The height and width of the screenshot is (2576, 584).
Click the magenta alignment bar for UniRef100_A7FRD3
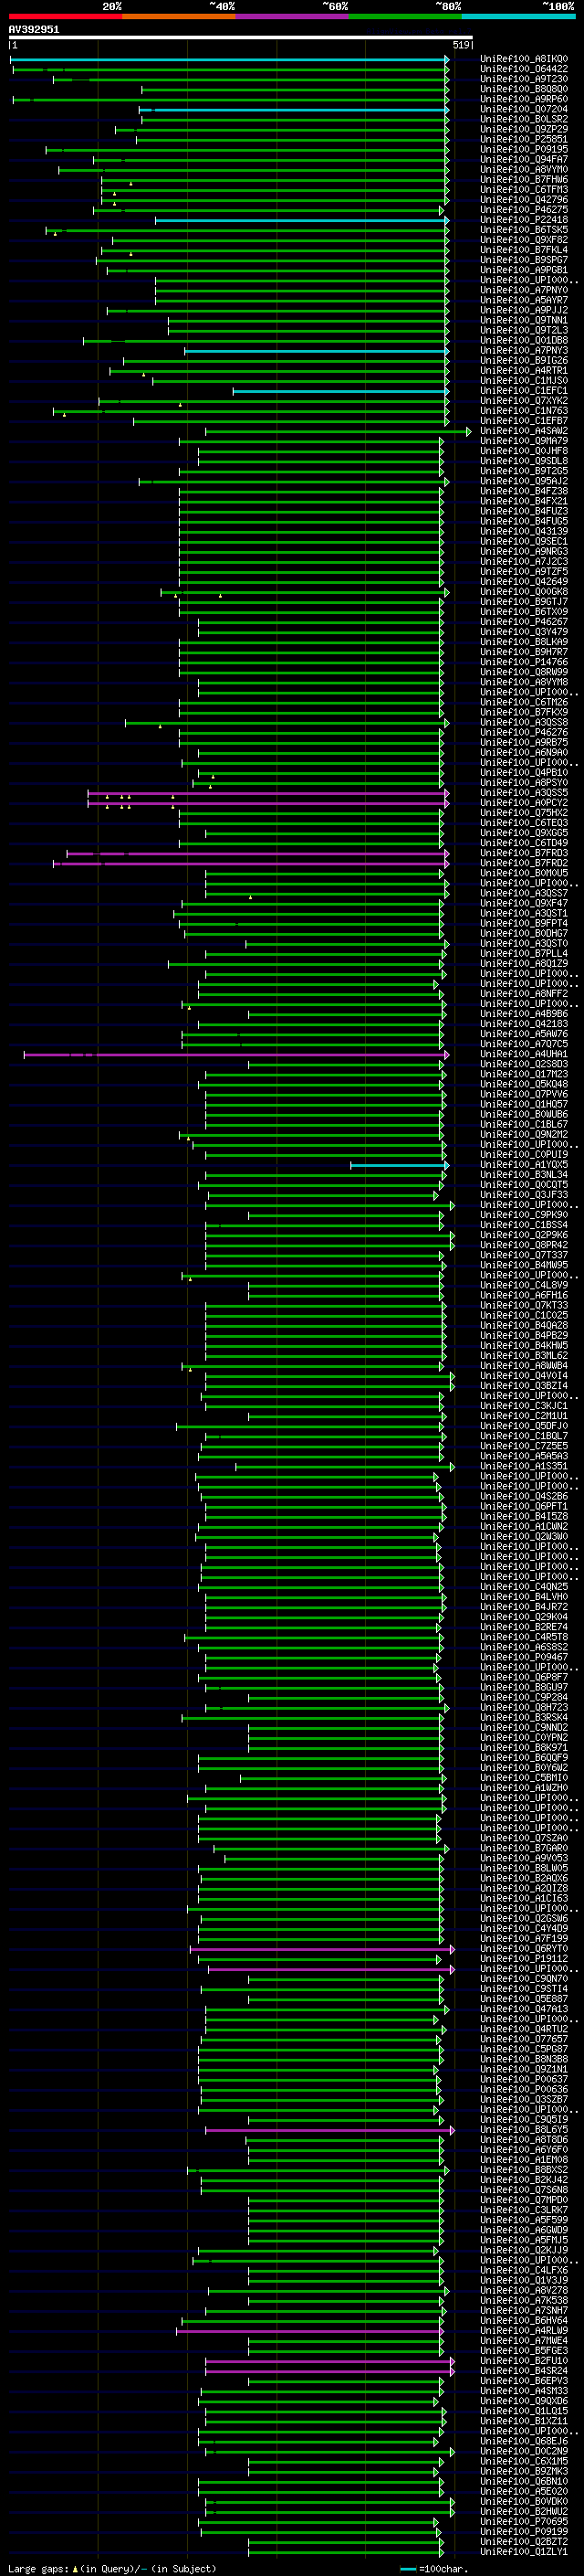click(257, 854)
